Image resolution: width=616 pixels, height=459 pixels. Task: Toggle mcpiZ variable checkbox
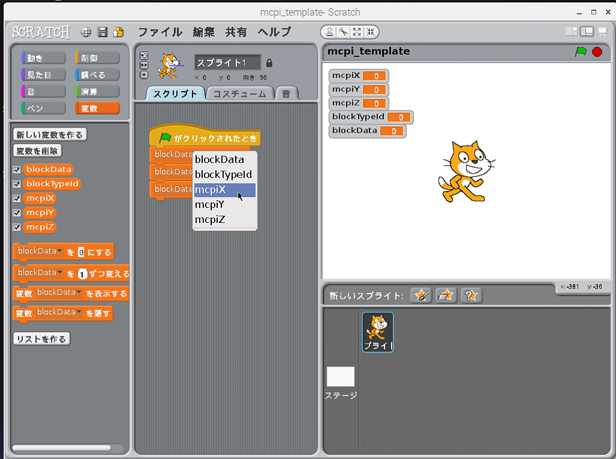pos(16,227)
